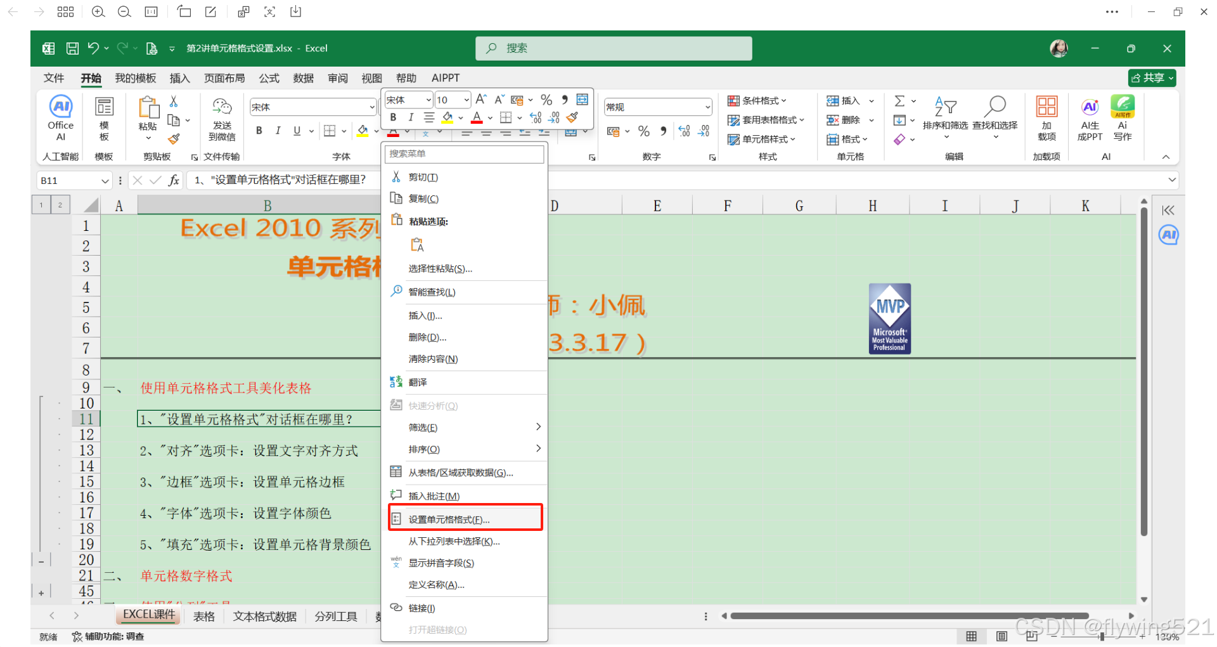Expand the 条件格式 dropdown
This screenshot has width=1217, height=647.
coord(784,100)
